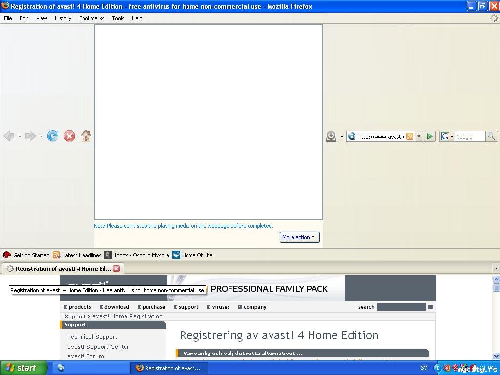The width and height of the screenshot is (500, 375).
Task: Close the Registration of avast tab
Action: (116, 269)
